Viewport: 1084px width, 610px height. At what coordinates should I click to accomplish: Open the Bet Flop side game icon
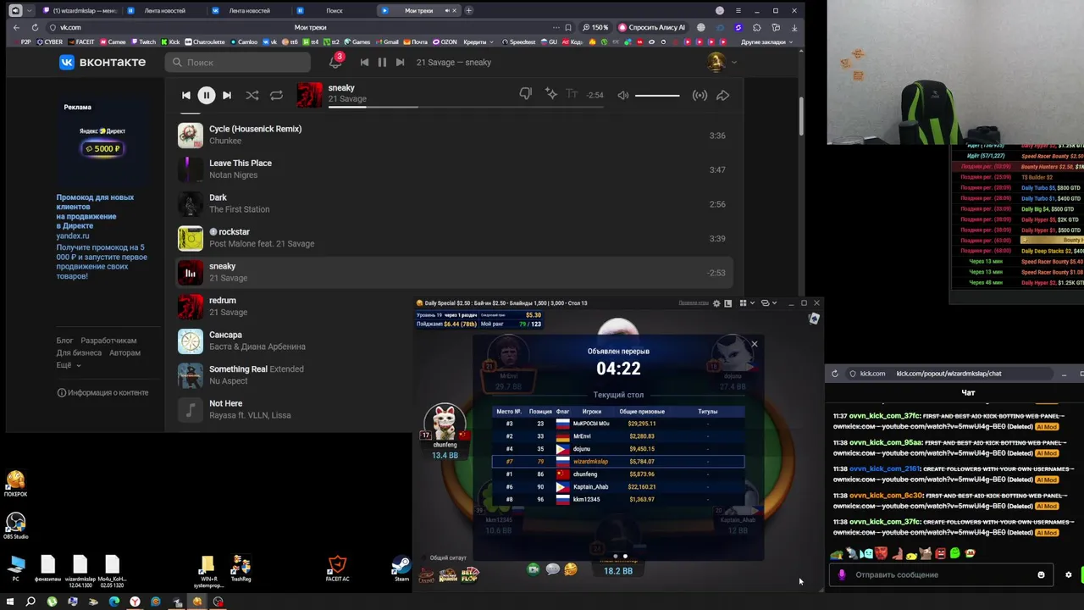coord(470,574)
